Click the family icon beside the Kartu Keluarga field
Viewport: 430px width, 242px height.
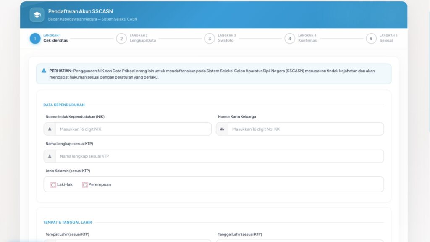tap(222, 129)
